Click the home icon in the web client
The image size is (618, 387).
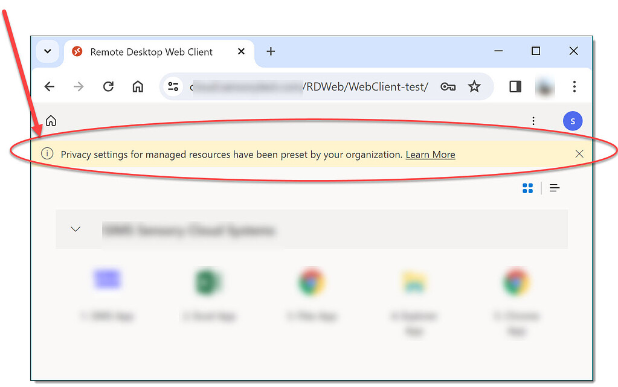click(51, 121)
